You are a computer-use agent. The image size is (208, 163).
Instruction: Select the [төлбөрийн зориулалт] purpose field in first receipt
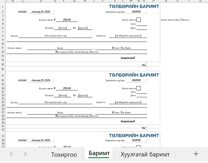coord(128,36)
